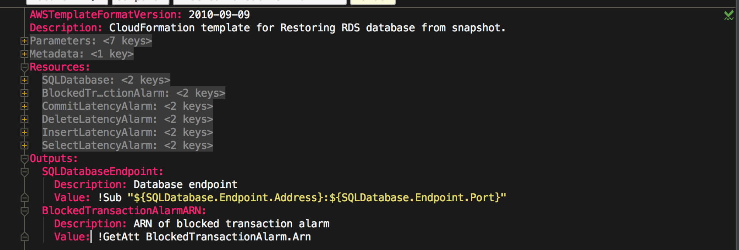
Task: Unfold the SelectLatencyAlarm resource
Action: click(24, 145)
